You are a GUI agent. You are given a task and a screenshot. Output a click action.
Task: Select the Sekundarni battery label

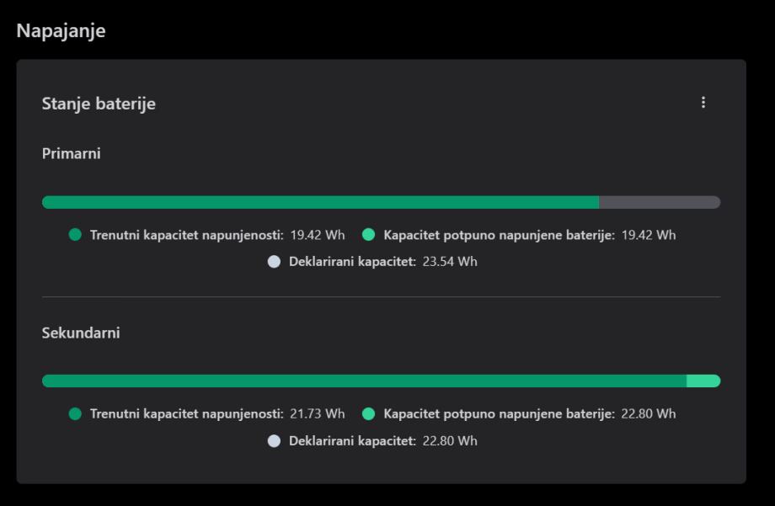81,333
